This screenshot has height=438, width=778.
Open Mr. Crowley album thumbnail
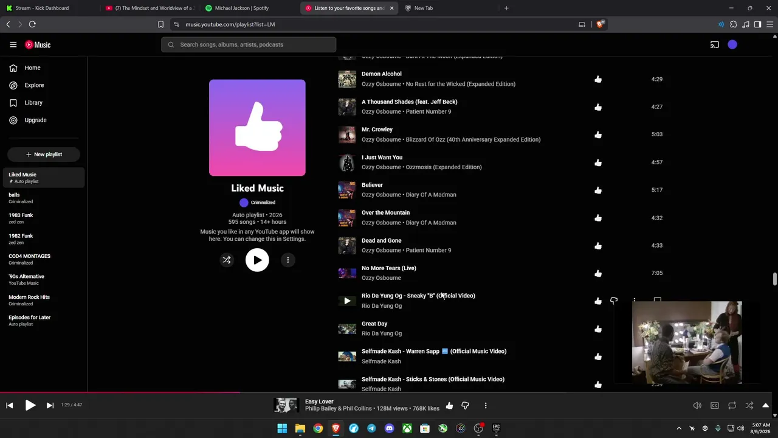point(347,134)
